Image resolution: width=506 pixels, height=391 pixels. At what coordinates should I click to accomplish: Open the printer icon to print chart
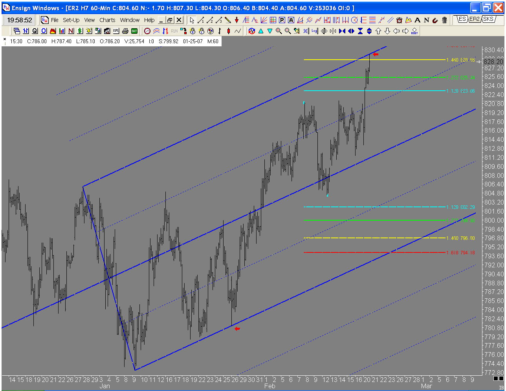(x=125, y=31)
